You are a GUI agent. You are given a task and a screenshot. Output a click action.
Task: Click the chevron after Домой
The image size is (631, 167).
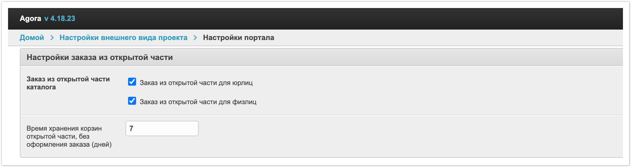click(x=52, y=38)
